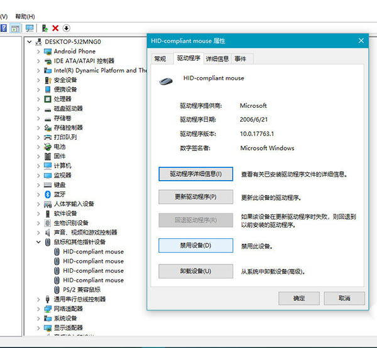Screen dimensions: 377x348
Task: Click the red X uninstall device icon
Action: pyautogui.click(x=55, y=28)
